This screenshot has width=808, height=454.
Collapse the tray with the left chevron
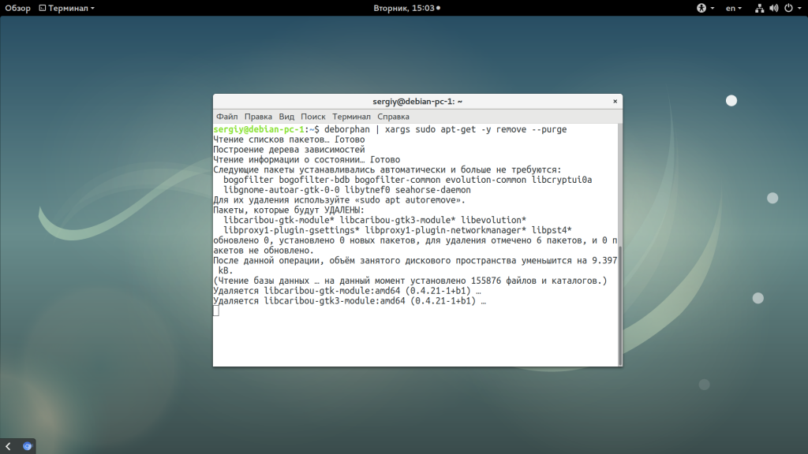tap(8, 446)
